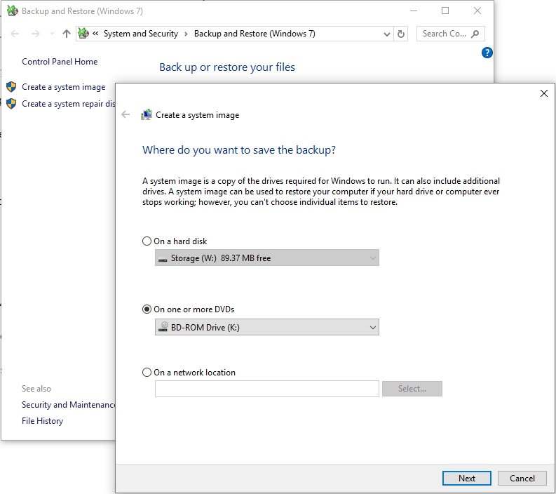Go back in the system image wizard
556x494 pixels.
point(126,114)
